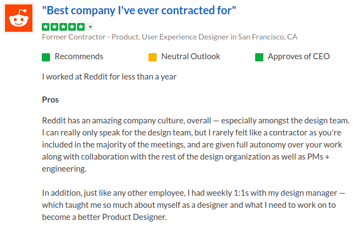The image size is (353, 227).
Task: Click the "I worked at Reddit" tenure text
Action: (x=109, y=77)
